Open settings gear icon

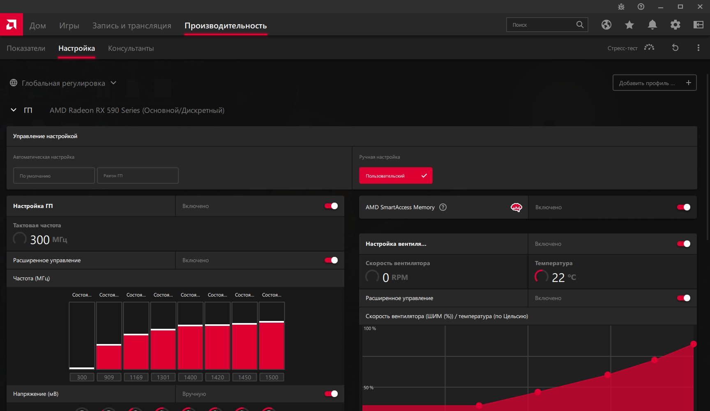point(675,25)
